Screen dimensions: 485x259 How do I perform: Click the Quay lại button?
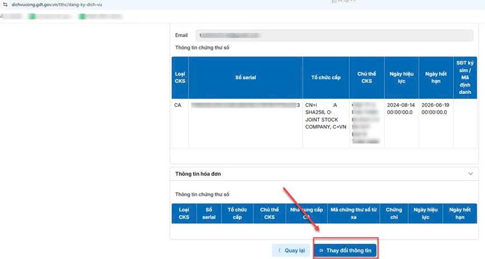(x=291, y=251)
